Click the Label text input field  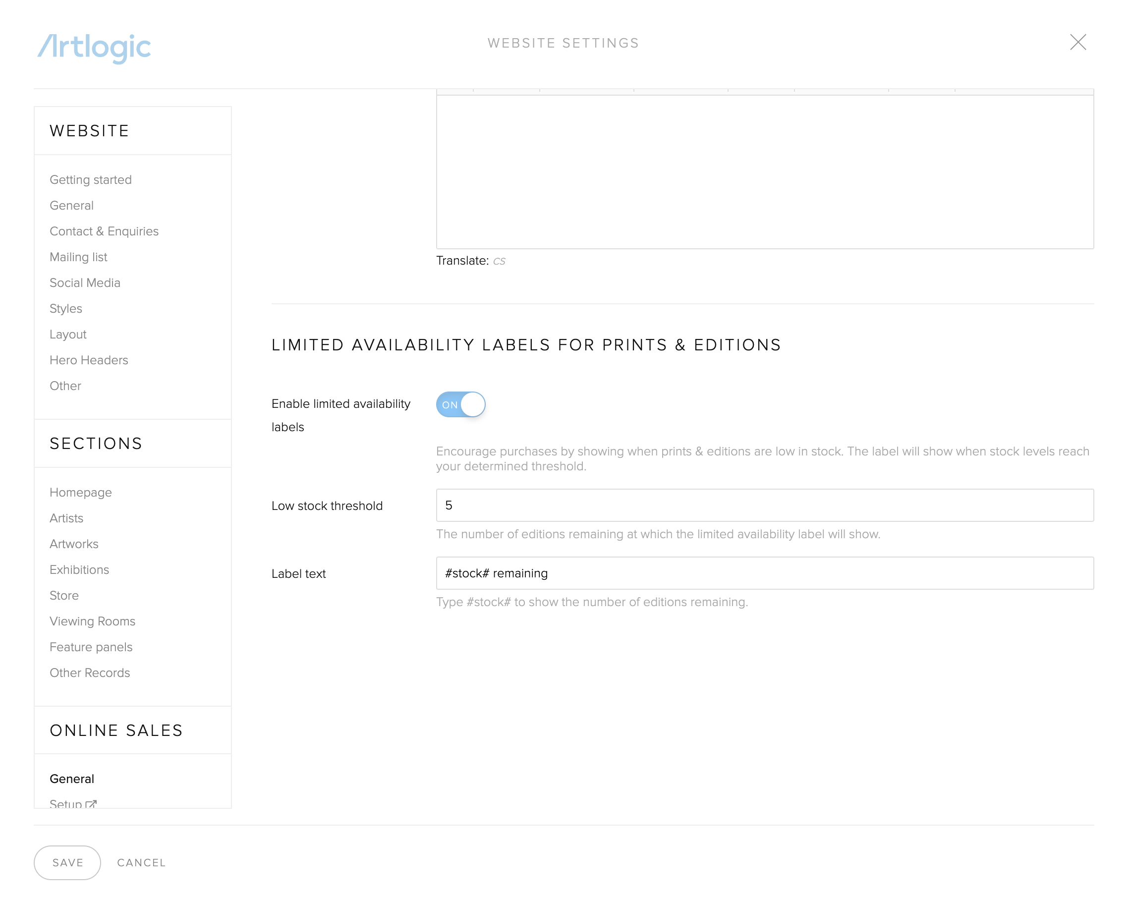tap(764, 573)
